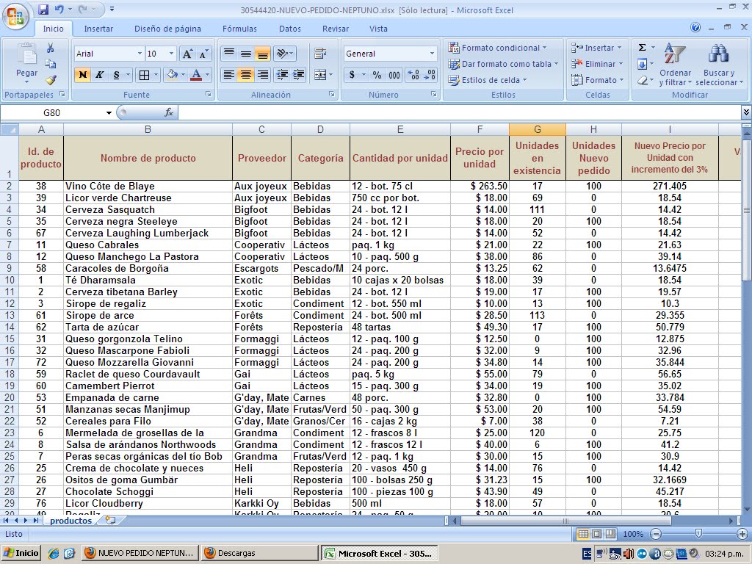Apply currency number format

352,75
